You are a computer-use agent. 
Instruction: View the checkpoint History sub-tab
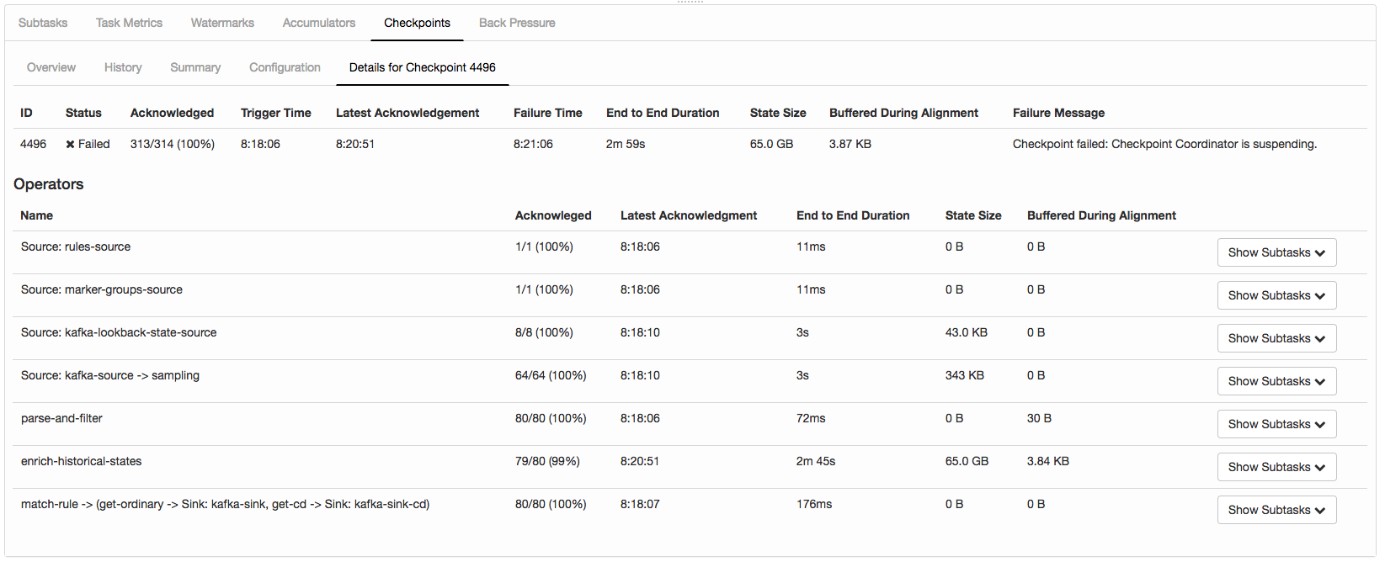pos(123,67)
